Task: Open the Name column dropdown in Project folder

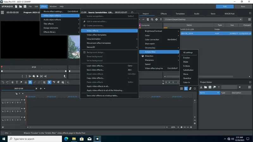Action: (x=218, y=93)
